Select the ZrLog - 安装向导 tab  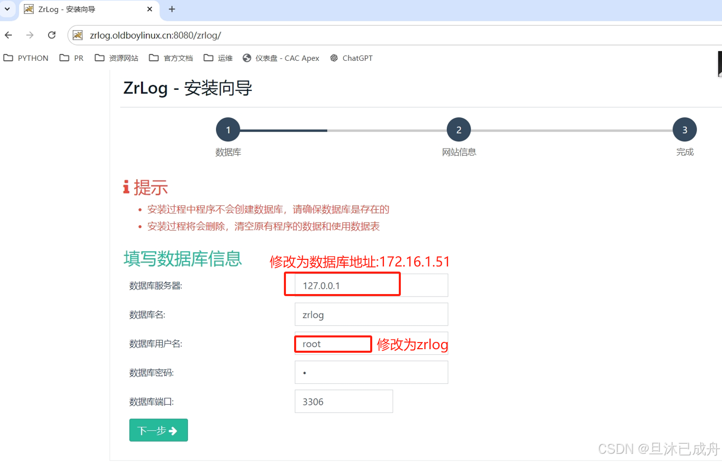(x=89, y=9)
